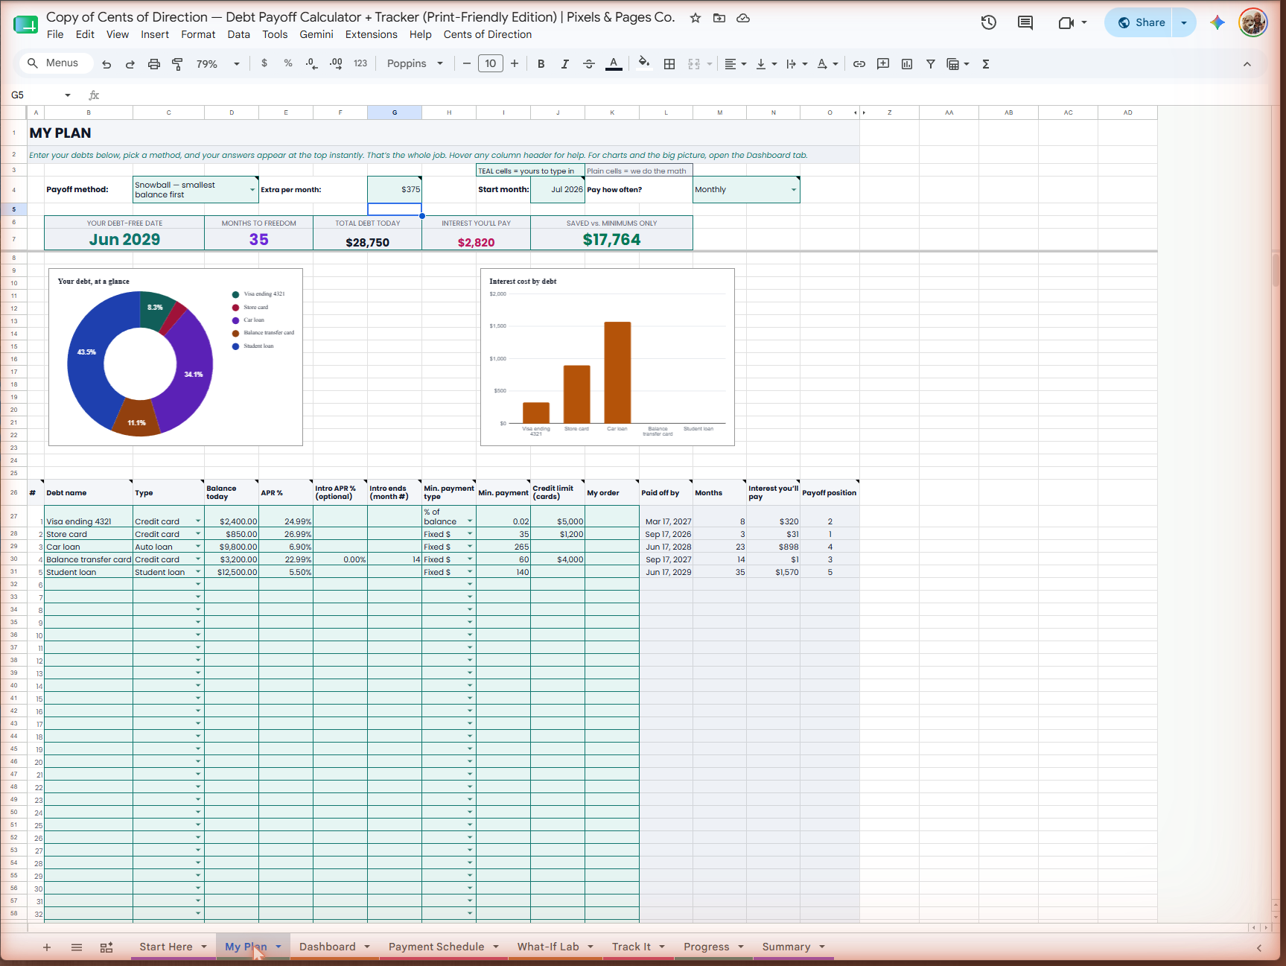
Task: Open Min. payment type dropdown for Student loan
Action: click(x=470, y=572)
